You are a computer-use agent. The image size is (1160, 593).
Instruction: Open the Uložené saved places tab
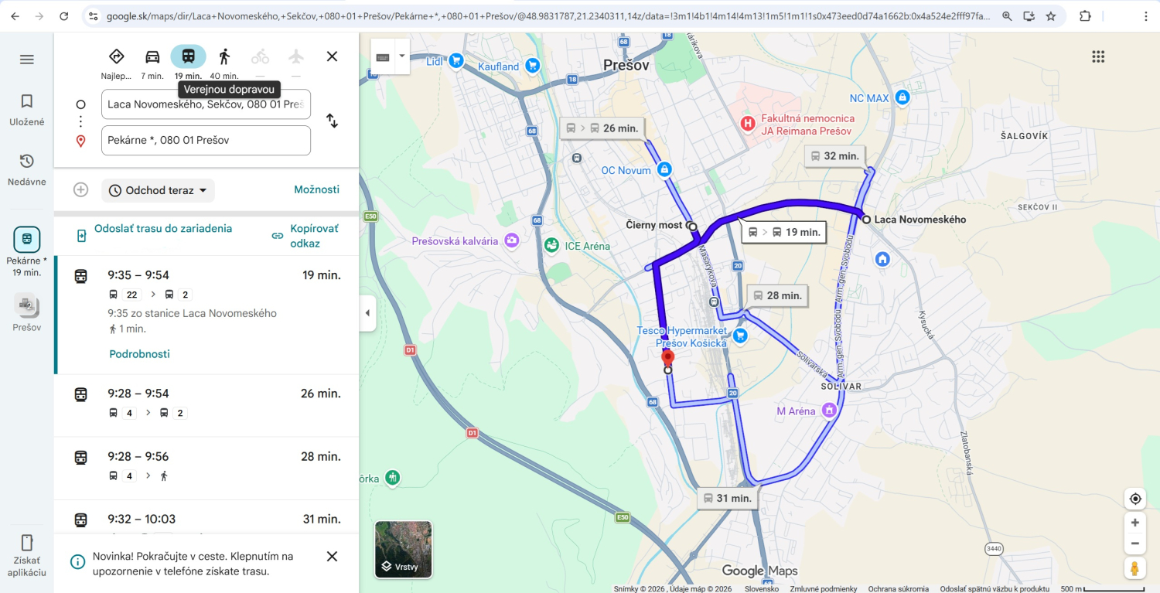27,109
